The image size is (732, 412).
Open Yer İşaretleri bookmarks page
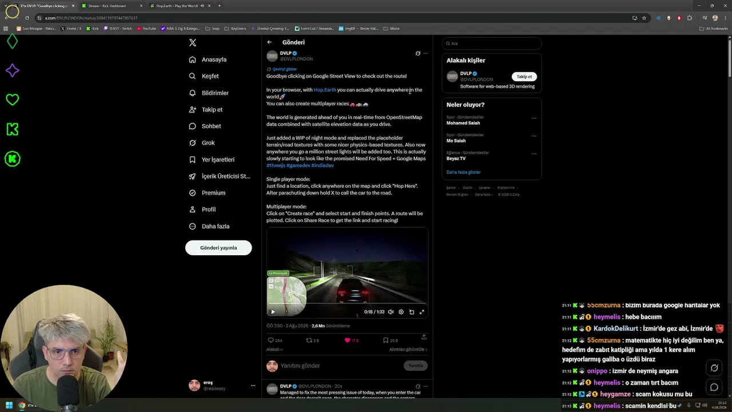pos(212,160)
